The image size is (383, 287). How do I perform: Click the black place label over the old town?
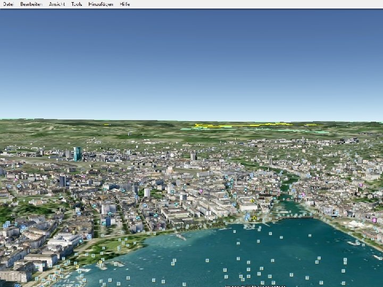315,188
